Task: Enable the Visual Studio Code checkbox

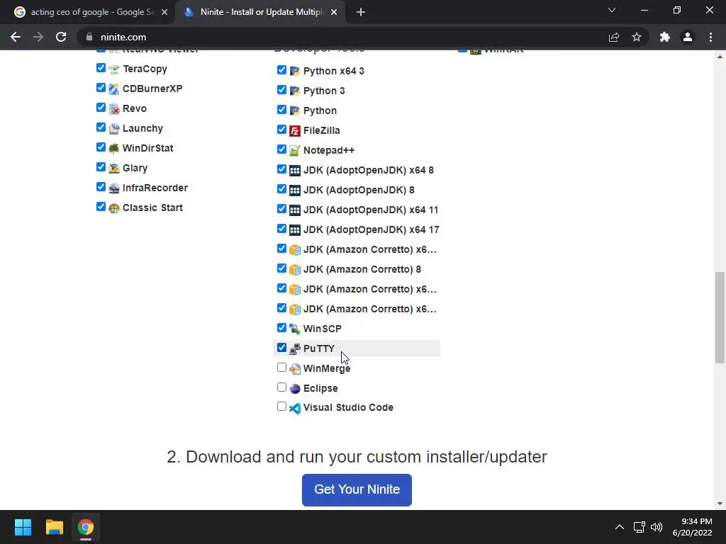Action: click(281, 407)
